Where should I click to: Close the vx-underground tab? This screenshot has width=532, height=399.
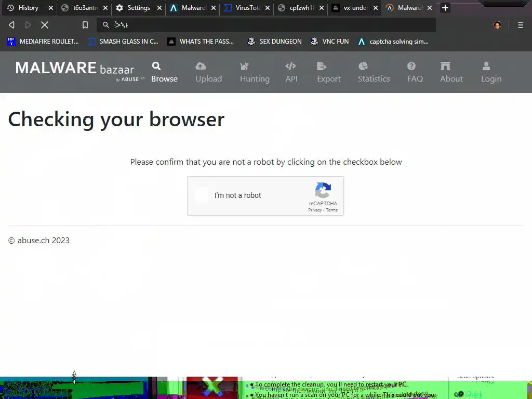376,8
